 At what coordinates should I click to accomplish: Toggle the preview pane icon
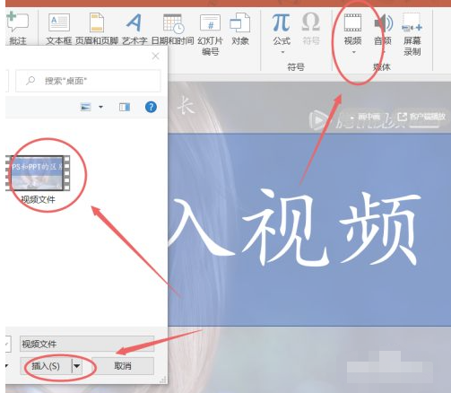(125, 107)
